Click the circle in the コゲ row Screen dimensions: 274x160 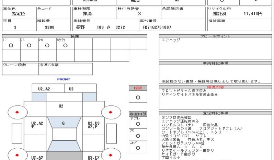coord(138,148)
